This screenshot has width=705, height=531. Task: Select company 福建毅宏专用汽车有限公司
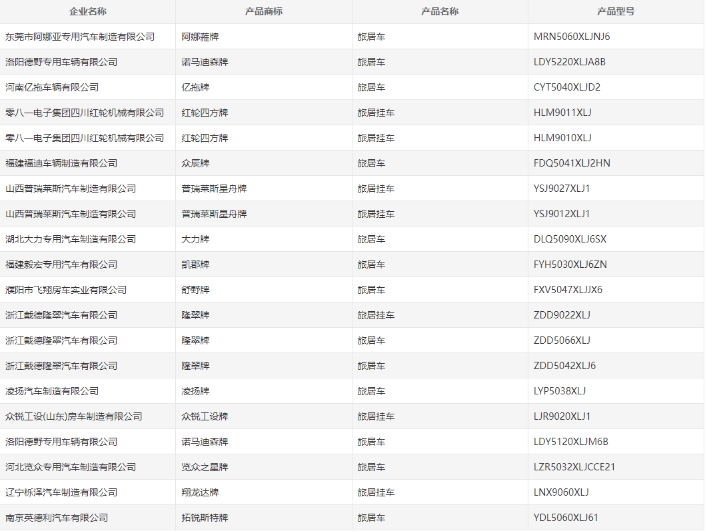coord(61,265)
